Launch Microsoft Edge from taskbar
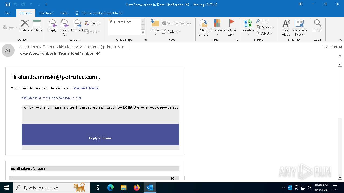The image size is (344, 193). [110, 188]
